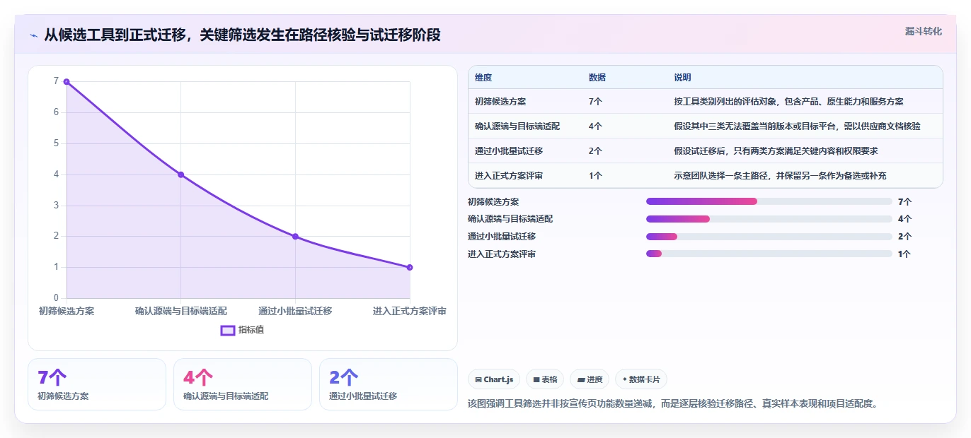The image size is (971, 438).
Task: Select the 数据卡片 chip
Action: coord(641,379)
